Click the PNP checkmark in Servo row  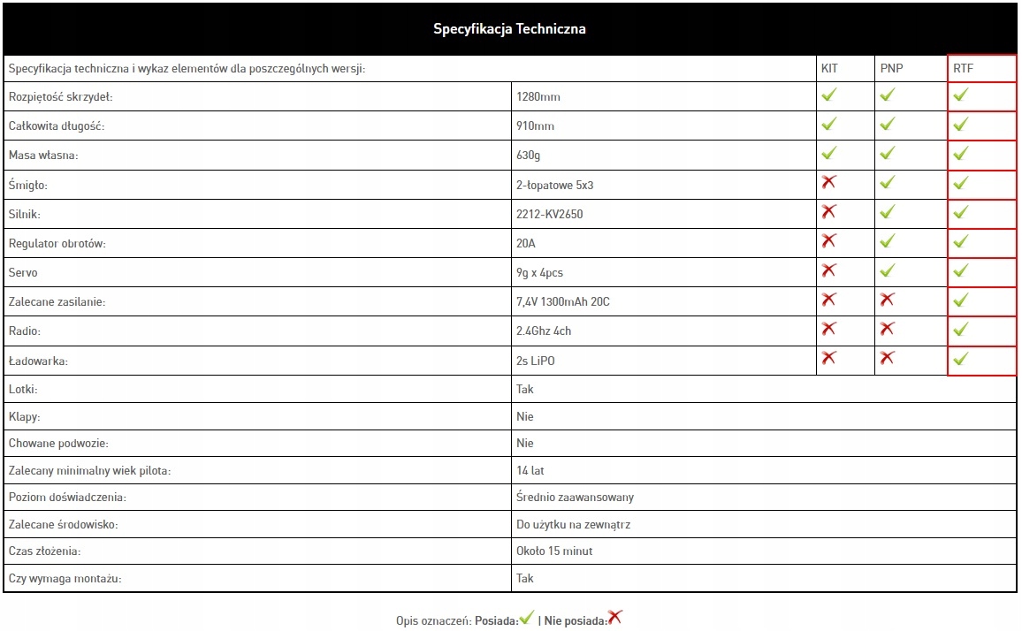tap(888, 270)
